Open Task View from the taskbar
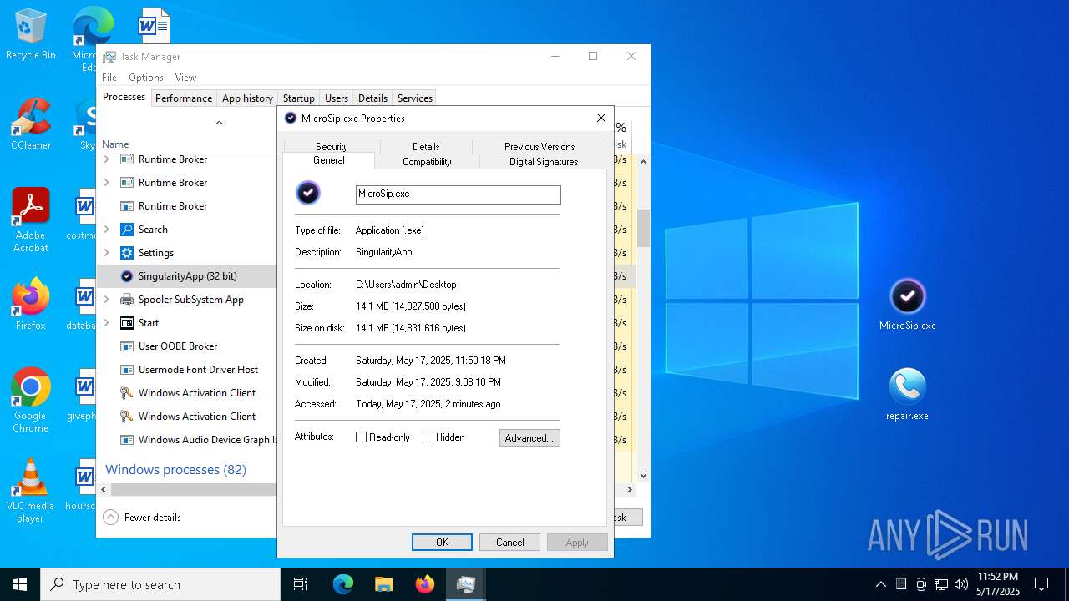The height and width of the screenshot is (601, 1069). (301, 584)
